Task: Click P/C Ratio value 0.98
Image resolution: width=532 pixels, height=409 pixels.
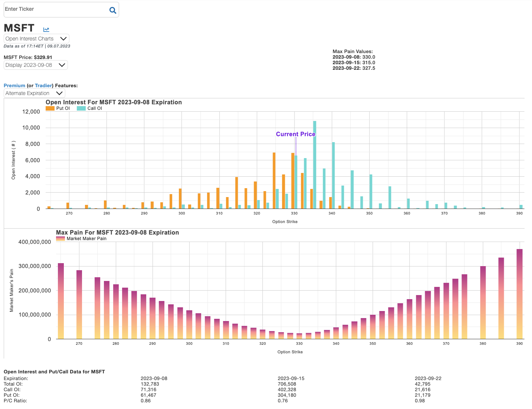Action: 420,401
